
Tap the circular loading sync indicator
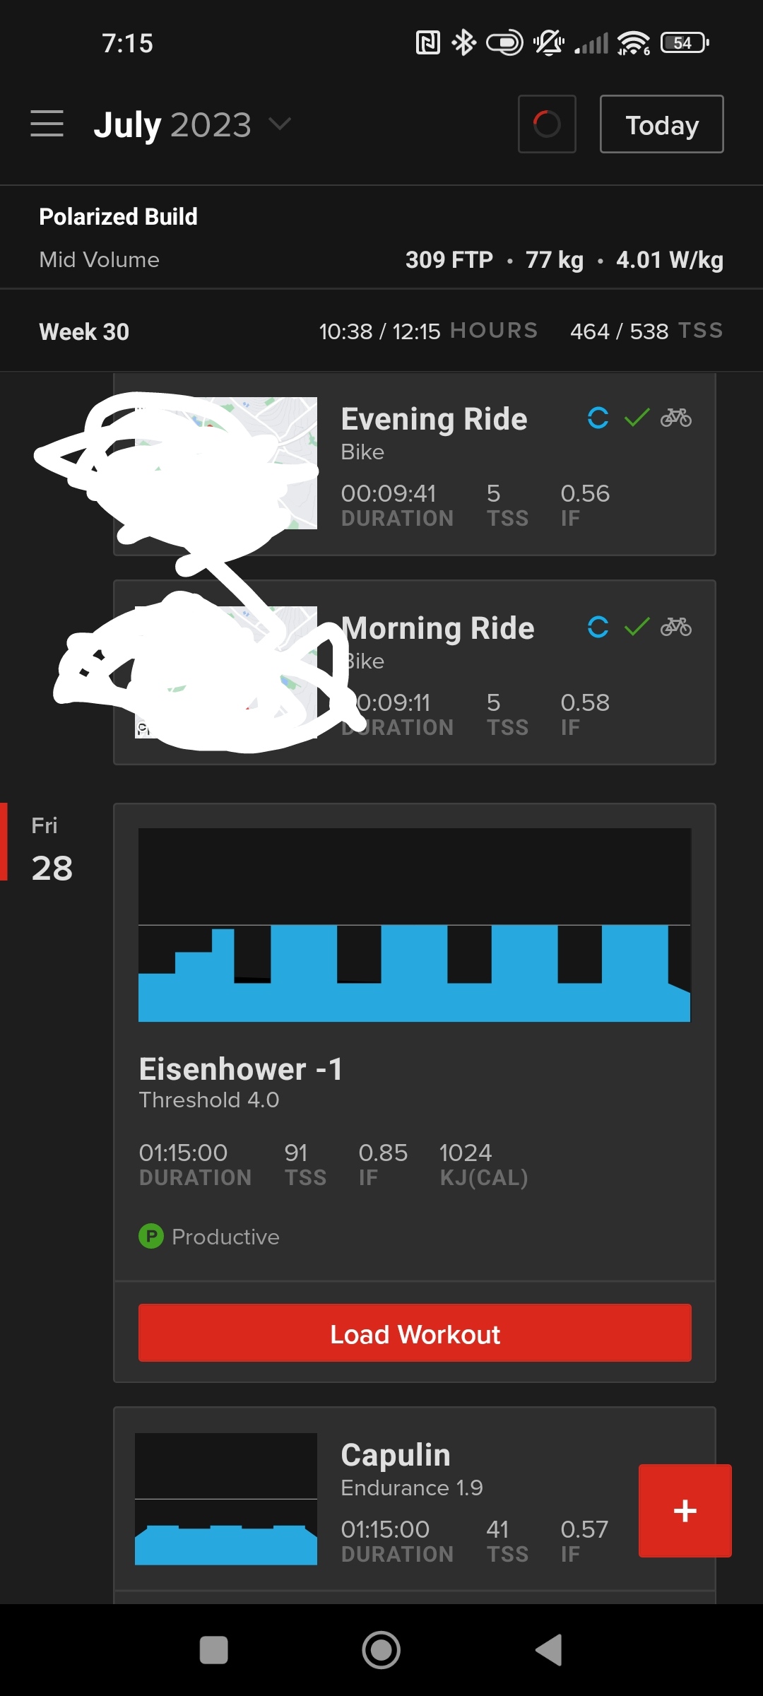click(547, 124)
